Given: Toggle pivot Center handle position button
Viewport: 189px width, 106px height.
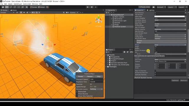Looking at the screenshot, I should [33, 7].
